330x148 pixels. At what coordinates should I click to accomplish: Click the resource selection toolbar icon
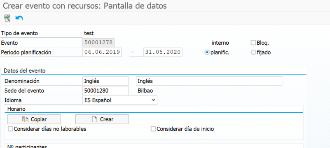pos(7,18)
